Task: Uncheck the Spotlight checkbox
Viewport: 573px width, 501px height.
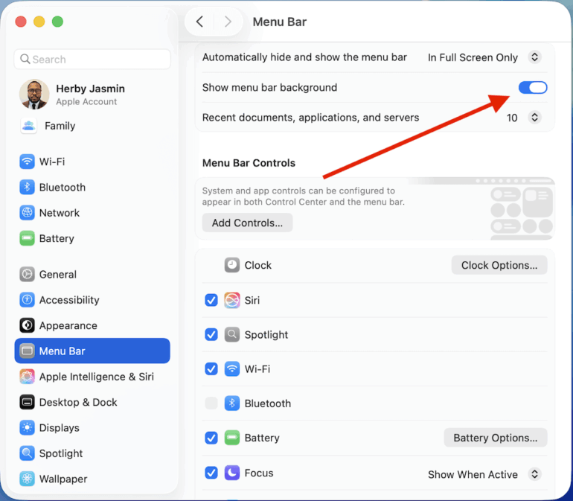Action: coord(211,334)
